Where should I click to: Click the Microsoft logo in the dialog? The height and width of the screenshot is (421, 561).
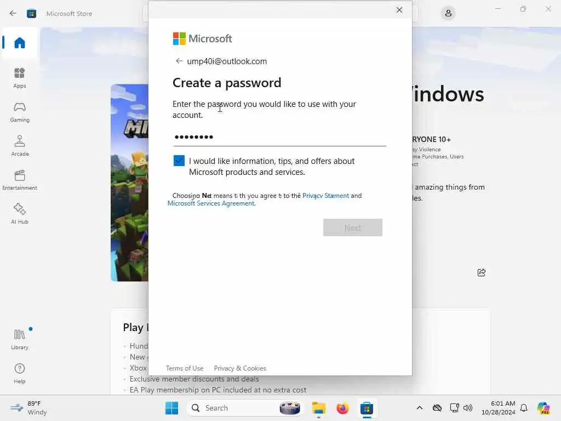click(x=203, y=39)
